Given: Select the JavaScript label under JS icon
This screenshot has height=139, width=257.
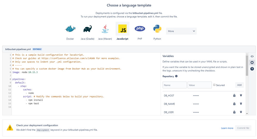Looking at the screenshot, I should [122, 39].
